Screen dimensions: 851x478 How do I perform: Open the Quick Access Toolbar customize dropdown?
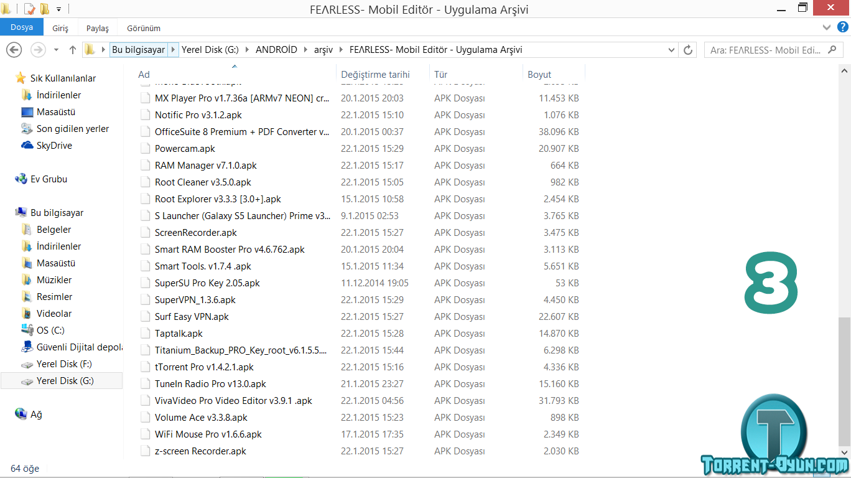58,9
